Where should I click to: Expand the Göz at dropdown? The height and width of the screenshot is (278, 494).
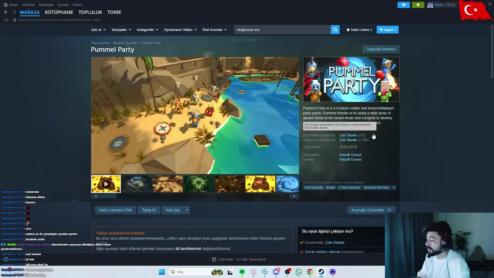pos(98,30)
